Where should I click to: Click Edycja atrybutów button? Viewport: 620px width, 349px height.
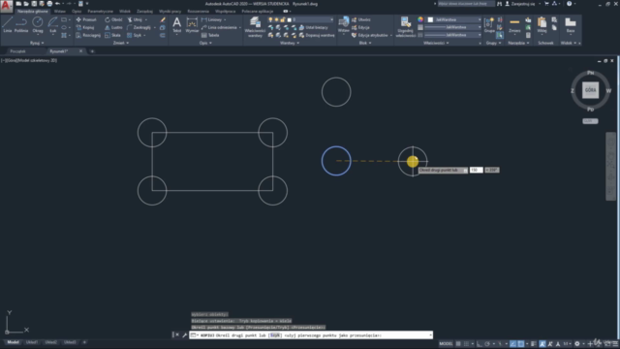(370, 35)
